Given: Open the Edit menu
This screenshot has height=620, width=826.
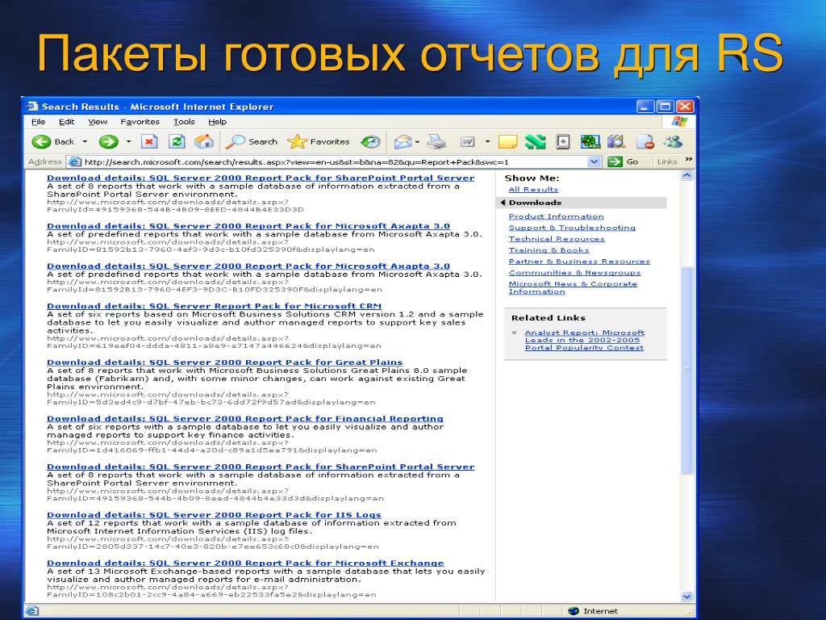Looking at the screenshot, I should pyautogui.click(x=66, y=122).
